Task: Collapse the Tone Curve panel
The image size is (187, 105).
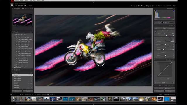Action: click(x=174, y=60)
